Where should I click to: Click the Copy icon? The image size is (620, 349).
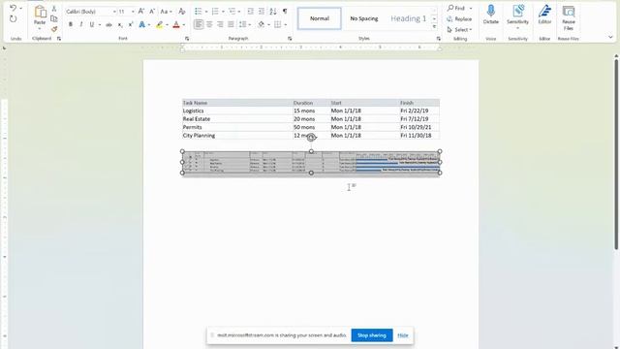click(x=54, y=18)
